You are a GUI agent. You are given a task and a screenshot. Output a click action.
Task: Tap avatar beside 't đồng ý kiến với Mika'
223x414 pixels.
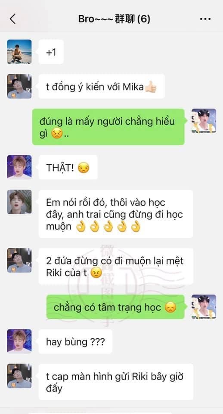coord(19,86)
